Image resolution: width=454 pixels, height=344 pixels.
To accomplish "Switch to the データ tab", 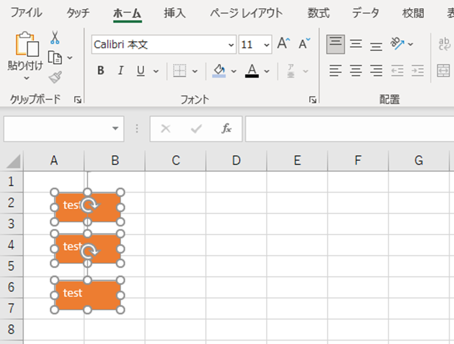I will tap(365, 13).
